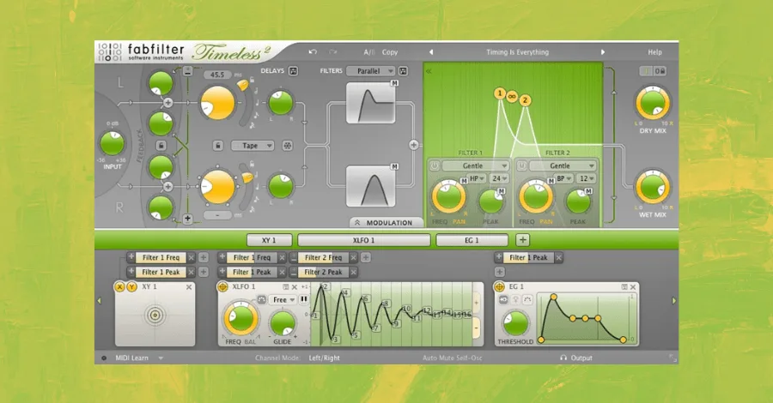Toggle the link icon between filter nodes
This screenshot has width=773, height=403.
tap(512, 96)
